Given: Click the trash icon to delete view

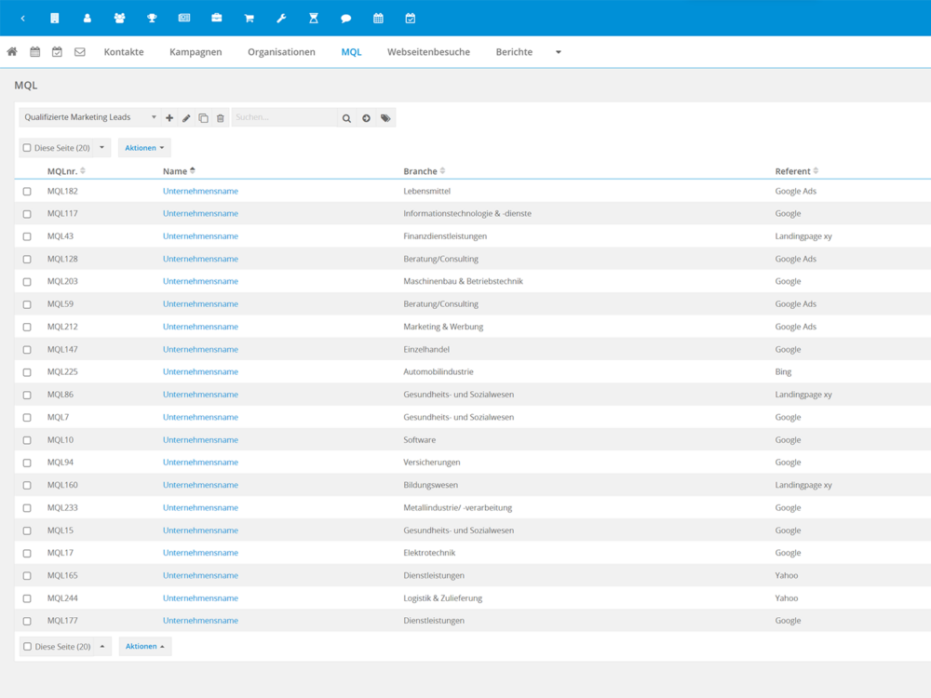Looking at the screenshot, I should [221, 118].
